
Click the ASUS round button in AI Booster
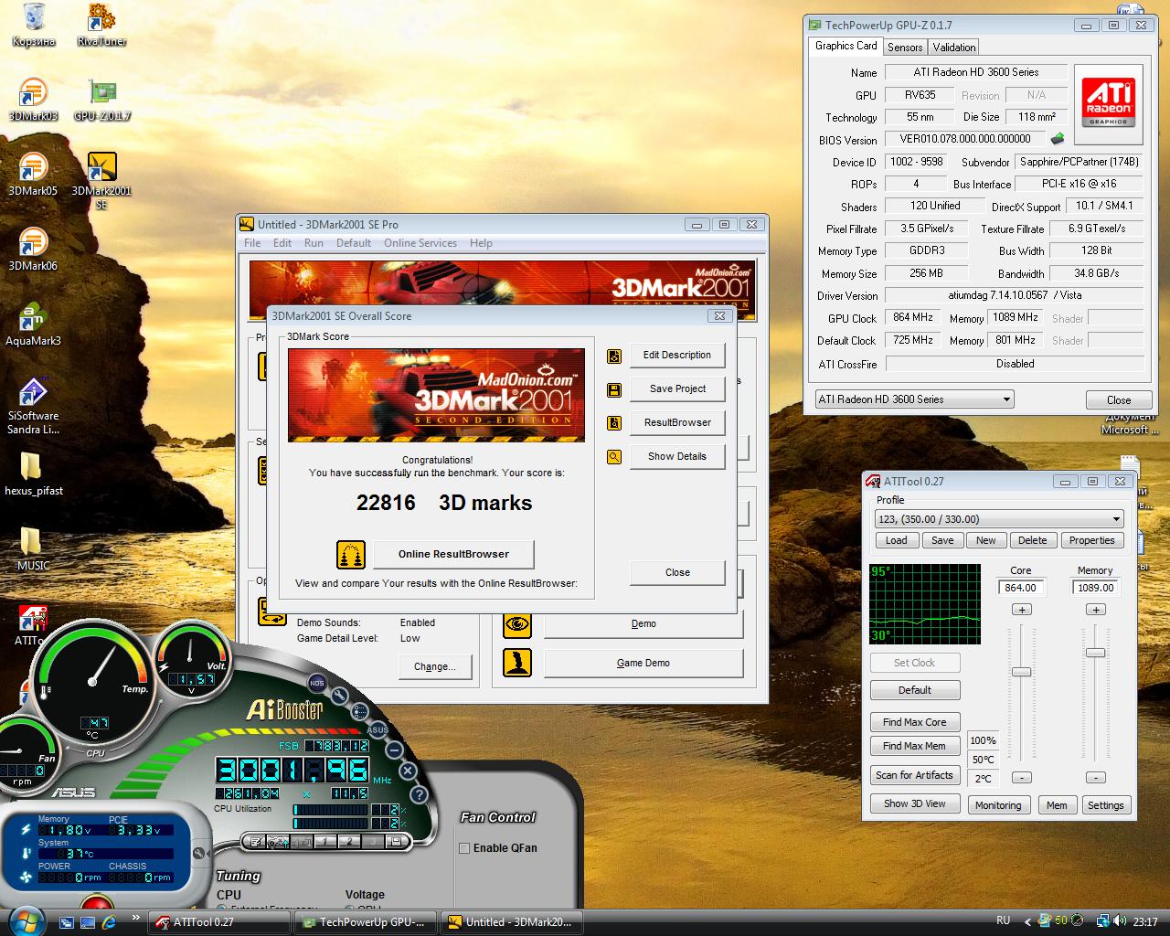[x=378, y=729]
